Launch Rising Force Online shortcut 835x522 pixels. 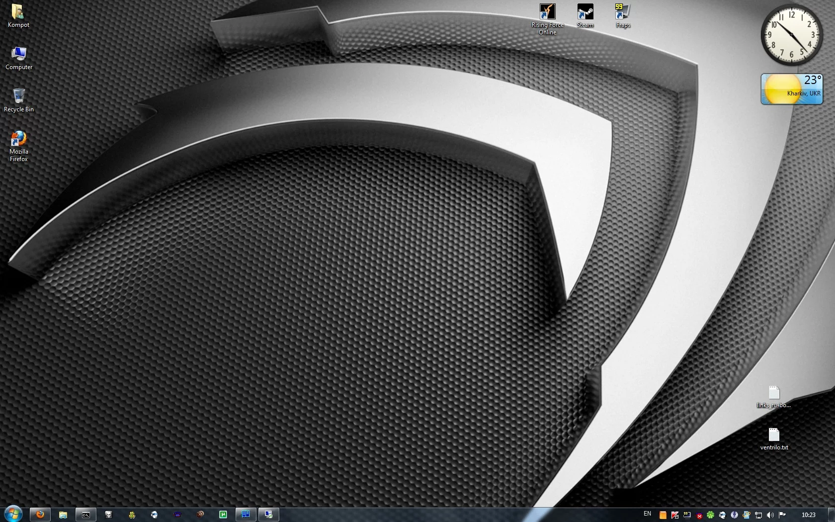point(547,18)
